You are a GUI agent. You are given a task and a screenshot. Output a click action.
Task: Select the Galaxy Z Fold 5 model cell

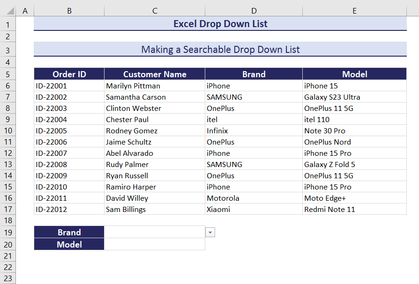tap(355, 164)
